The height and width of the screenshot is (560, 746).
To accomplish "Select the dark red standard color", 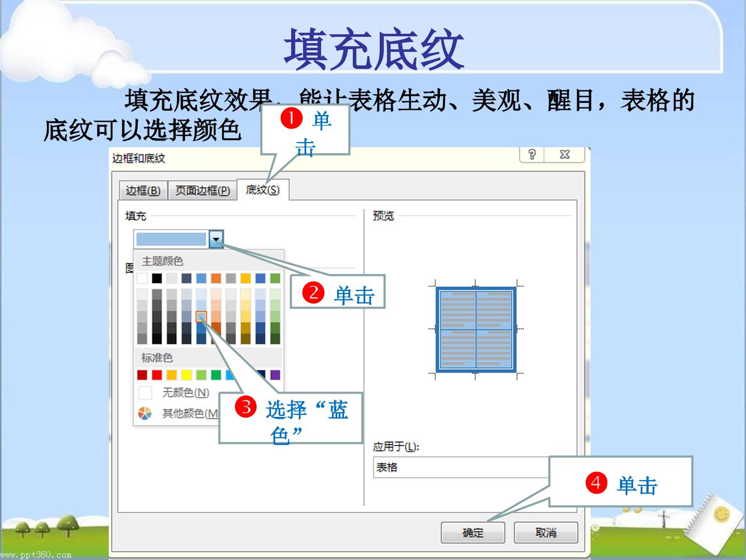I will click(x=142, y=375).
